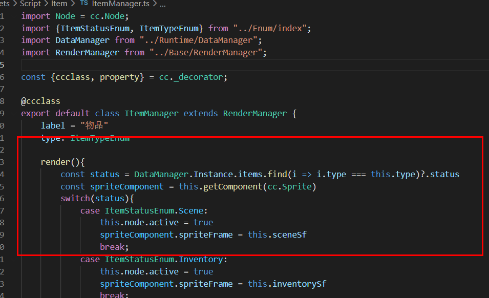Click the render() method name
Screen dimensions: 489x298
click(x=55, y=162)
